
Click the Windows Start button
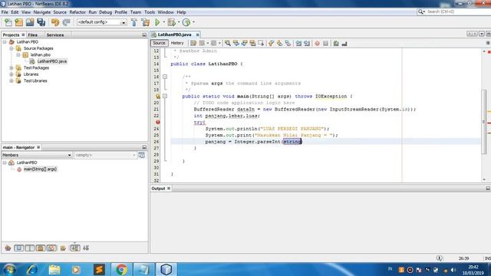pos(9,269)
